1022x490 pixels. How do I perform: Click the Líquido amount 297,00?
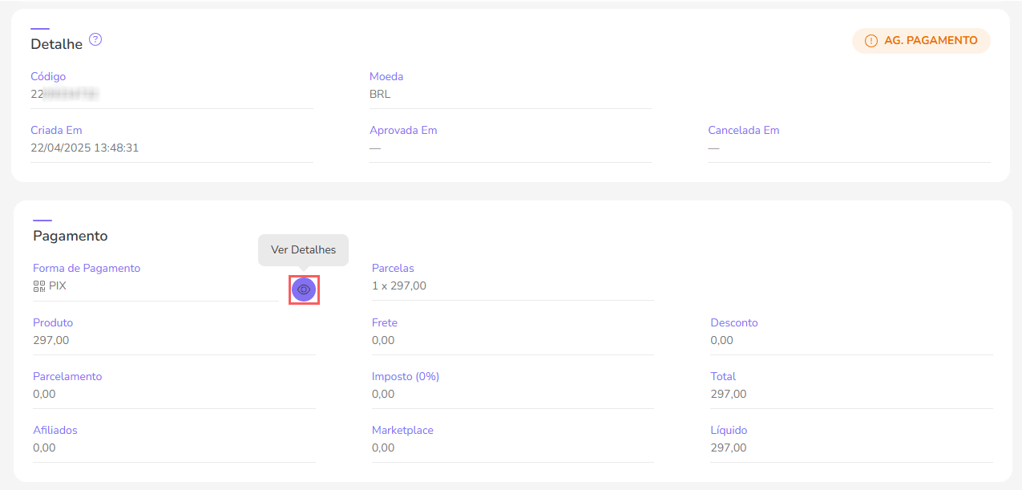(x=728, y=447)
